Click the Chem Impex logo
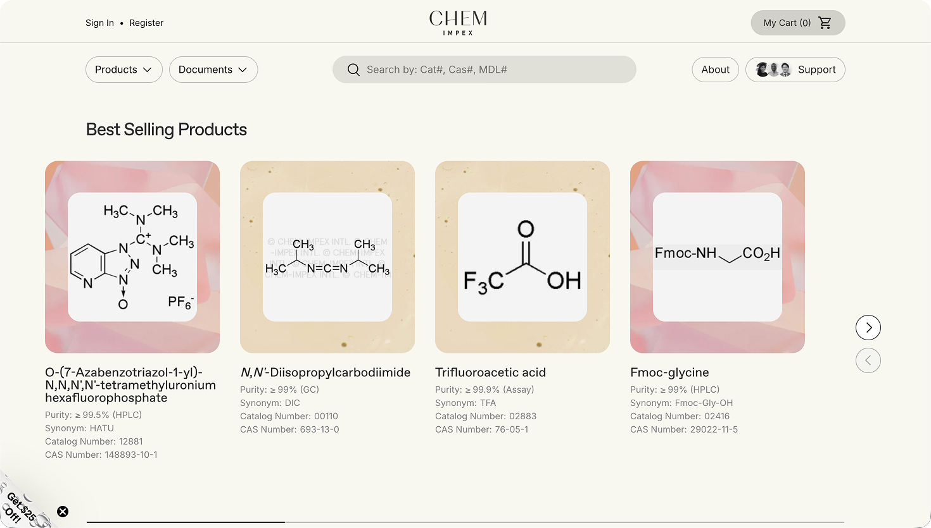The image size is (931, 528). (458, 22)
